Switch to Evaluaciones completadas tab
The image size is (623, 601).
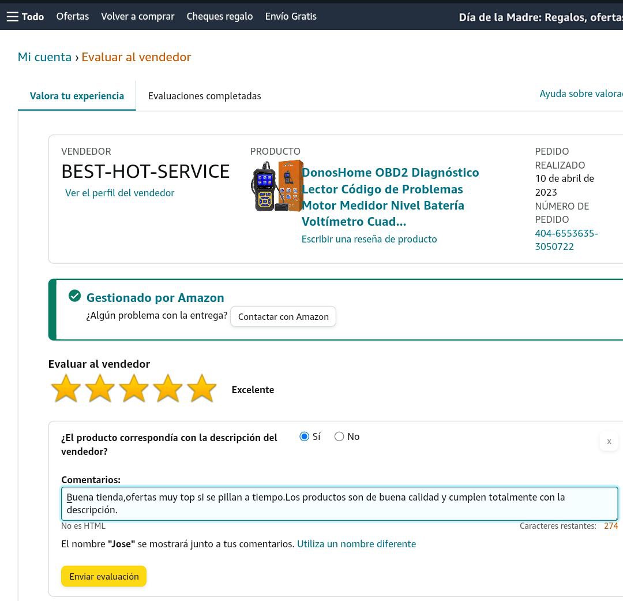click(204, 96)
